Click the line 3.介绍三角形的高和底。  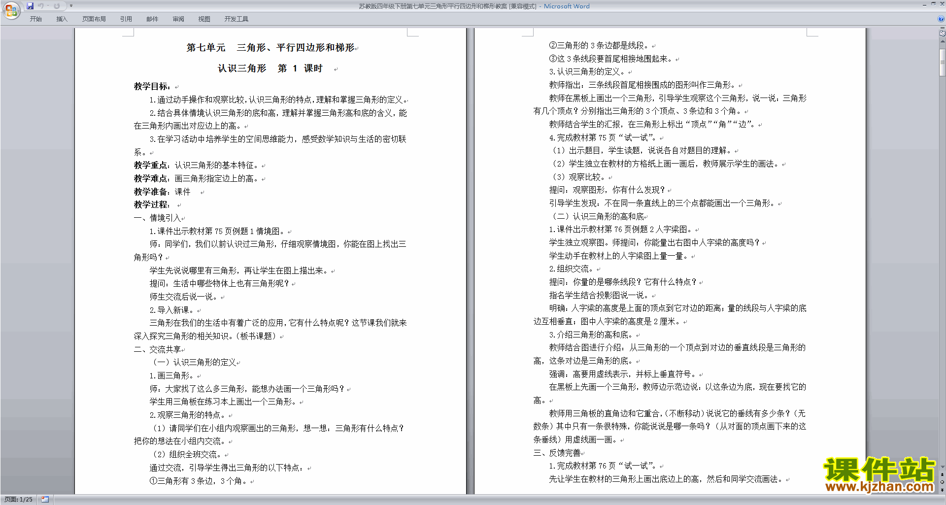(592, 335)
